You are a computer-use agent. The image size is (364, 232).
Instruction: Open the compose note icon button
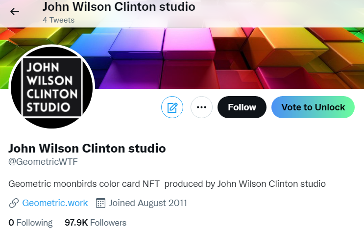[x=172, y=107]
